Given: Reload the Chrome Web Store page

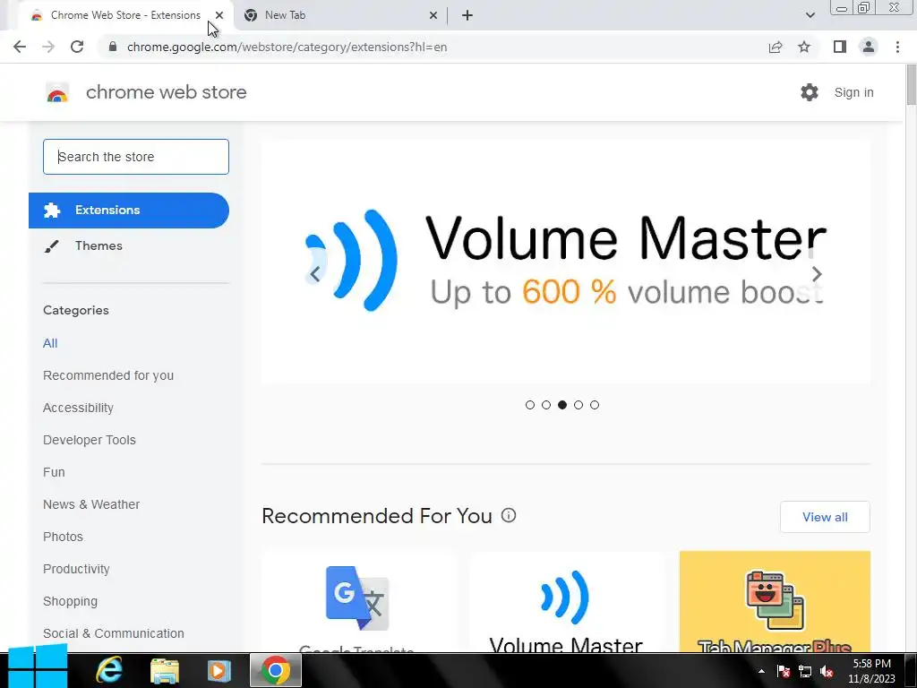Looking at the screenshot, I should (x=77, y=47).
